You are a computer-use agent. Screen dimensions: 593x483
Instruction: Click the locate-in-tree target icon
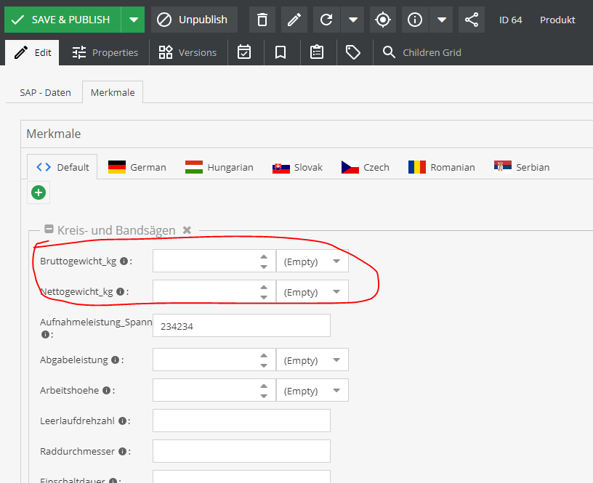pos(383,20)
